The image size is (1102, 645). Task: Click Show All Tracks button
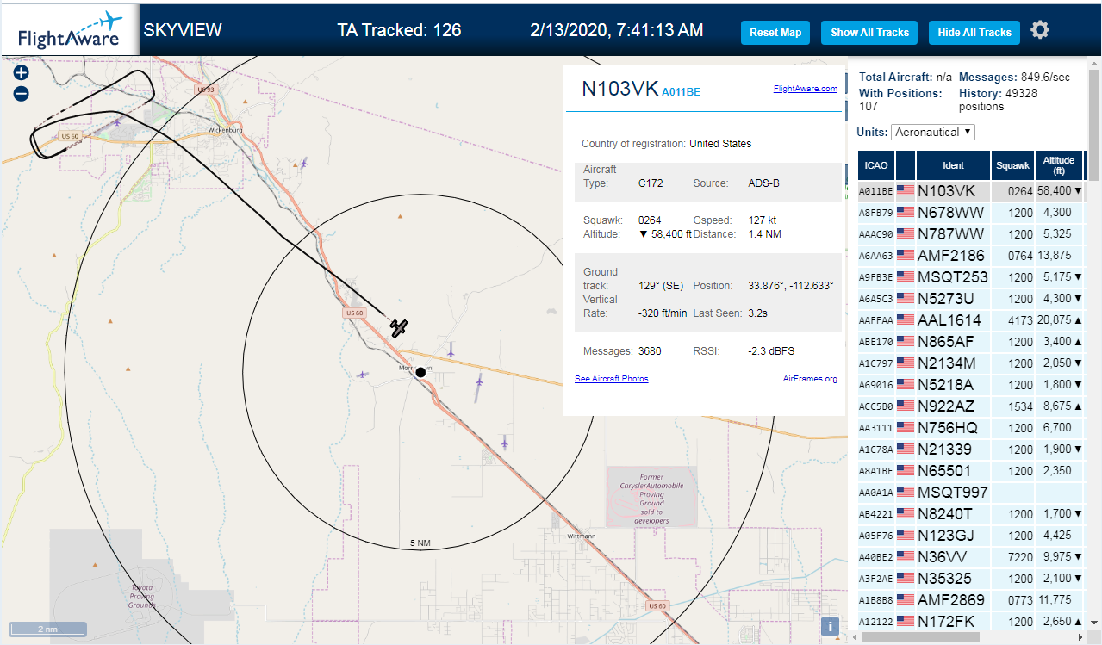click(869, 33)
